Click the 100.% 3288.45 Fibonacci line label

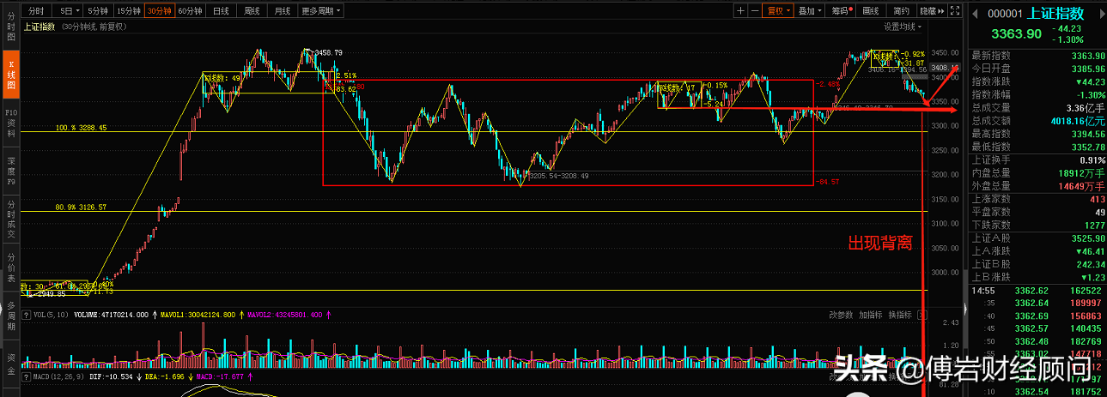pyautogui.click(x=82, y=128)
